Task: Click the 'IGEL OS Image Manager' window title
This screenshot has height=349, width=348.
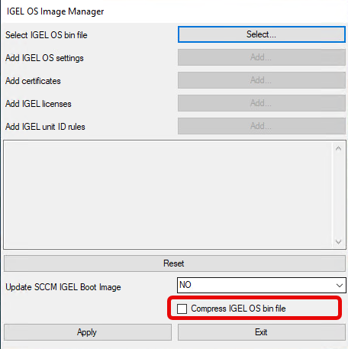Action: point(55,11)
